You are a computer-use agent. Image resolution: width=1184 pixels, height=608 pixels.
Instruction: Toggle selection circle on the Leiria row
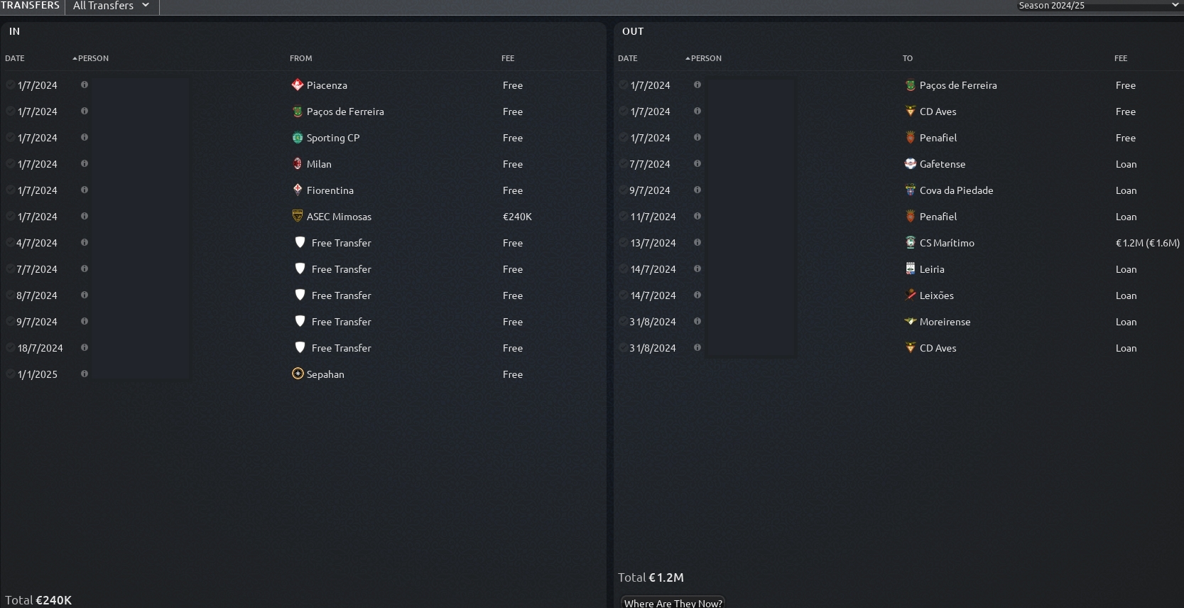[623, 269]
